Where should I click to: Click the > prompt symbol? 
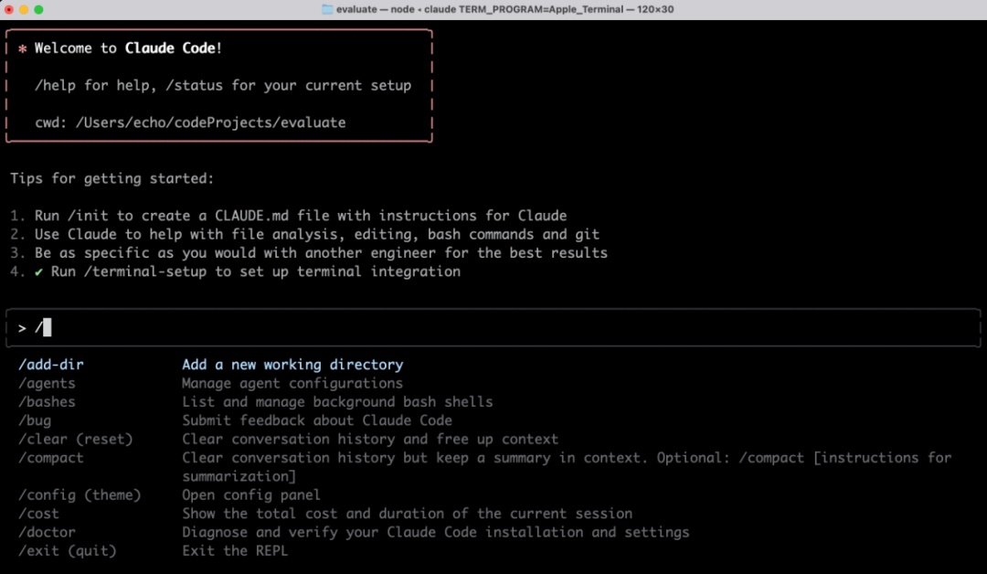point(22,327)
